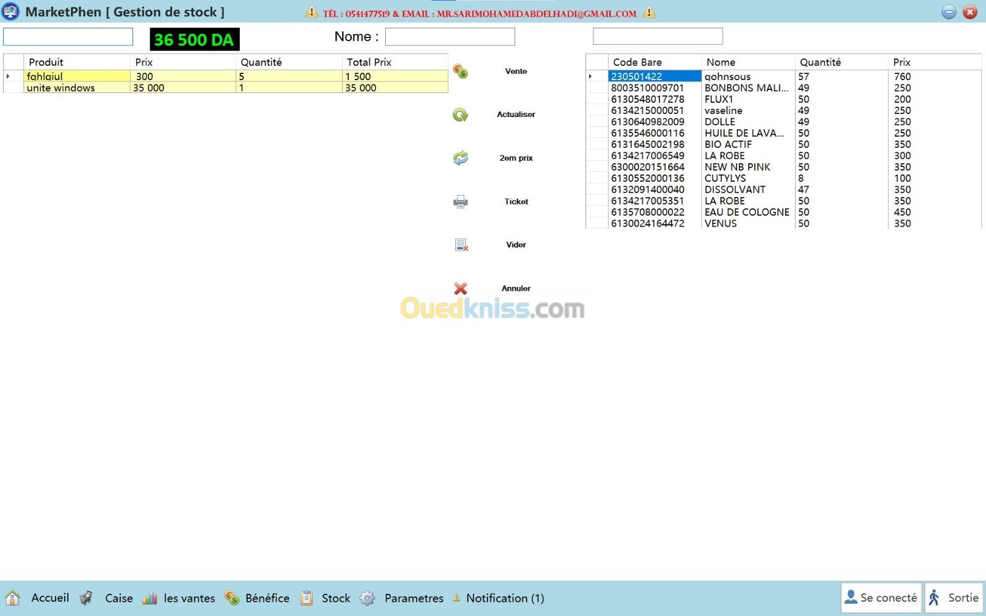986x616 pixels.
Task: Click the Parametres gear icon
Action: [x=367, y=598]
